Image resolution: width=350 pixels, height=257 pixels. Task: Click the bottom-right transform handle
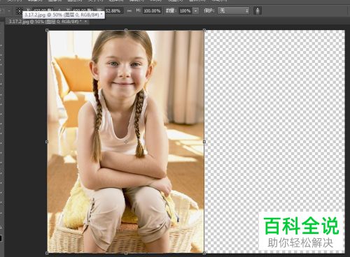click(x=204, y=253)
